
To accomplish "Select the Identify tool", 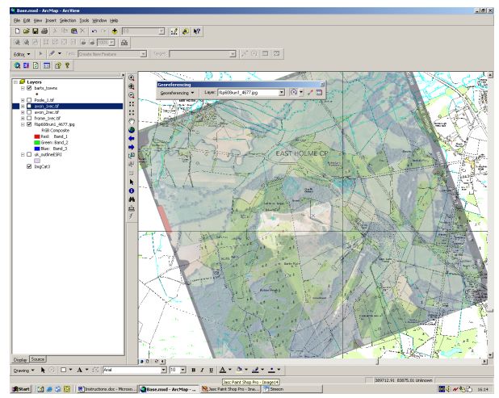I will (x=132, y=191).
